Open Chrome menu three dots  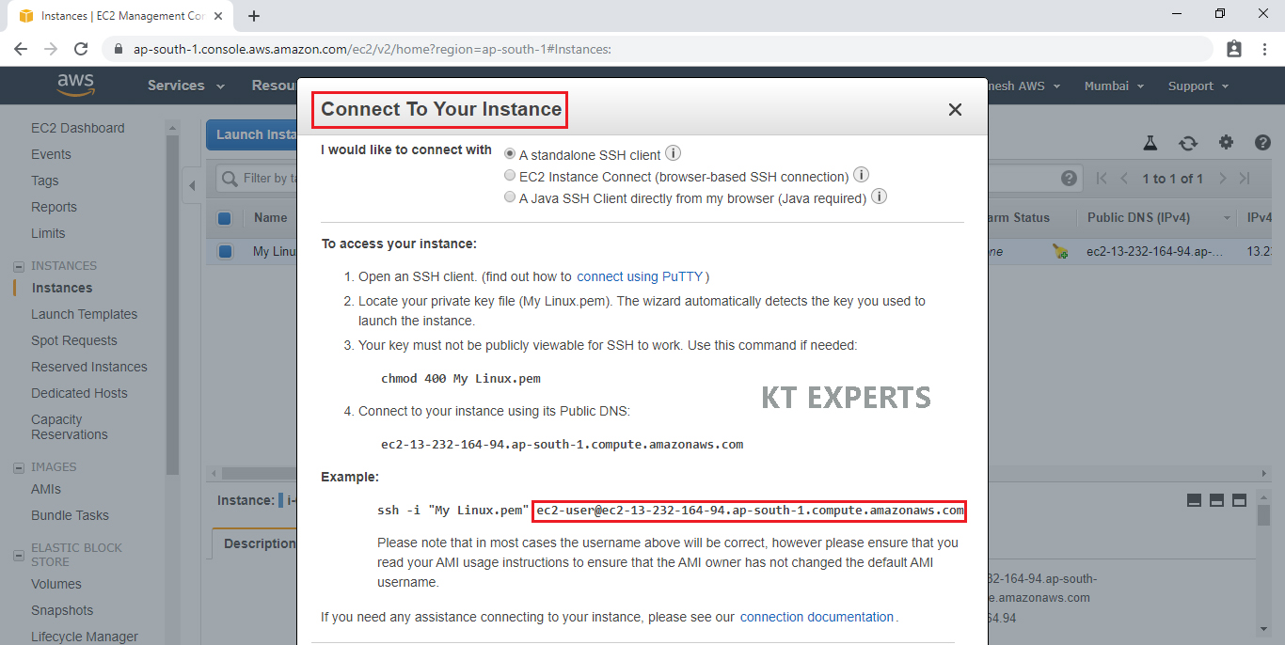coord(1264,49)
